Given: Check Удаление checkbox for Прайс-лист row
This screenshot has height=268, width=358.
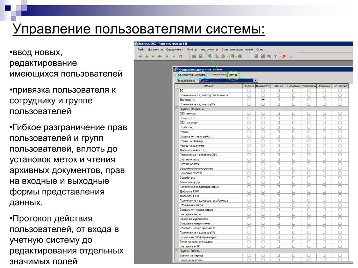Looking at the screenshot, I should pyautogui.click(x=324, y=127).
